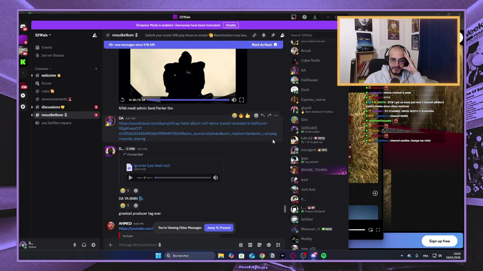Open the help question mark icon
The height and width of the screenshot is (271, 483).
click(x=305, y=17)
